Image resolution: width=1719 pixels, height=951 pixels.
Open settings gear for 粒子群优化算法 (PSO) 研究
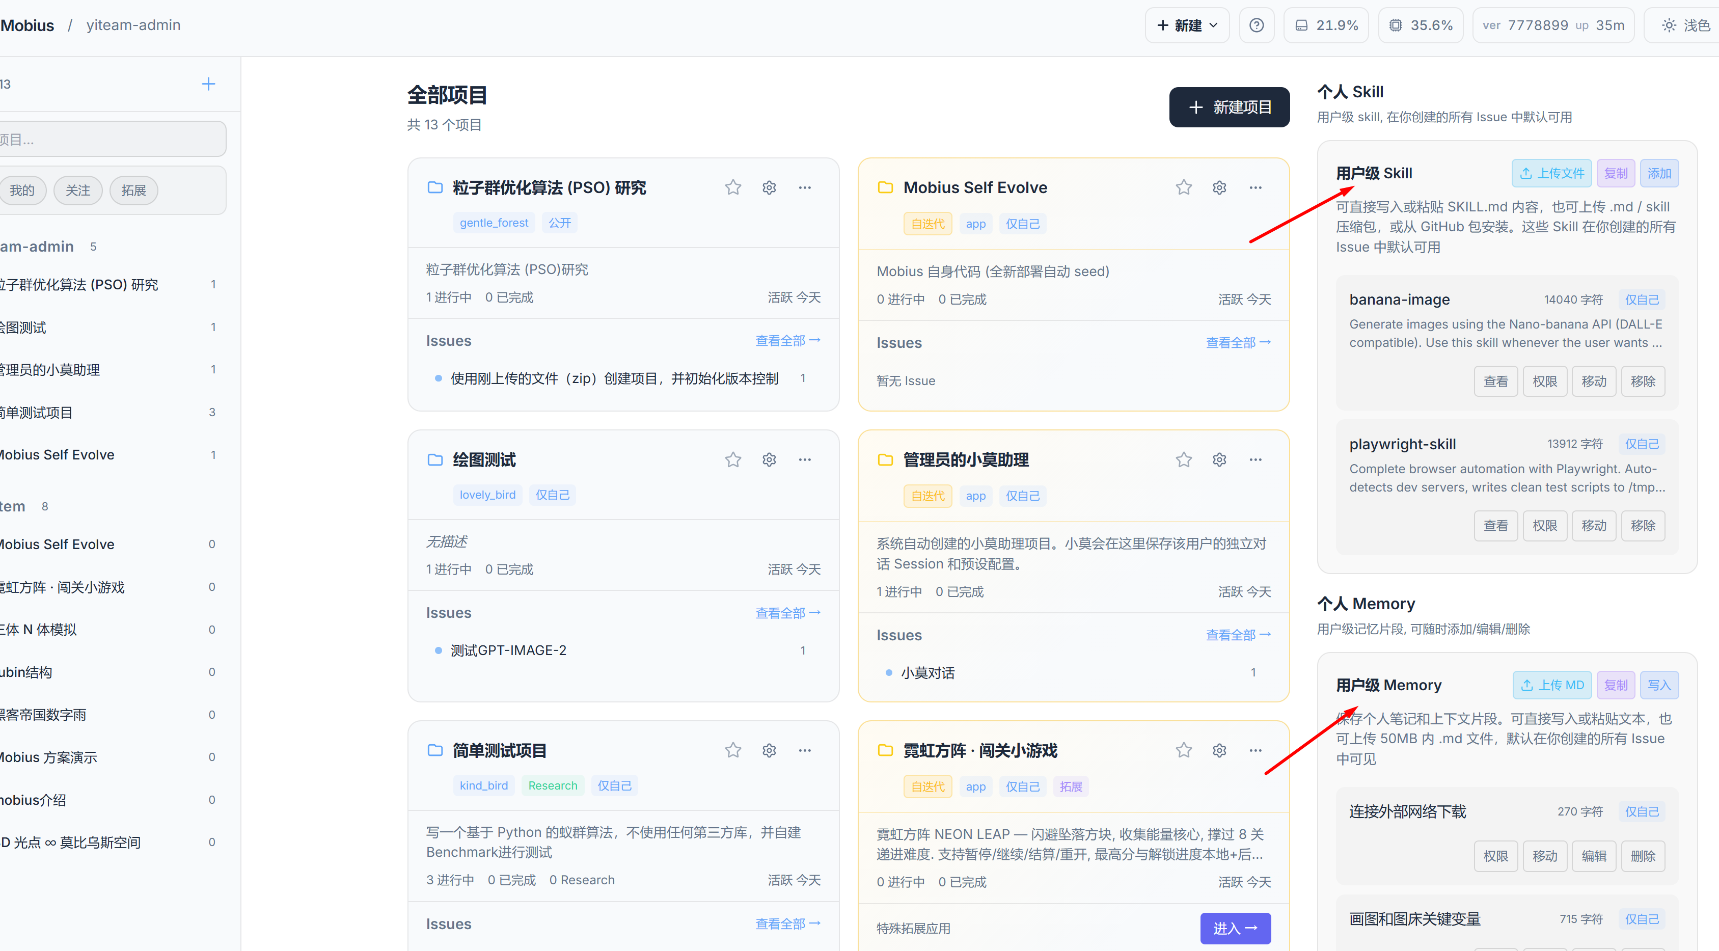click(769, 187)
